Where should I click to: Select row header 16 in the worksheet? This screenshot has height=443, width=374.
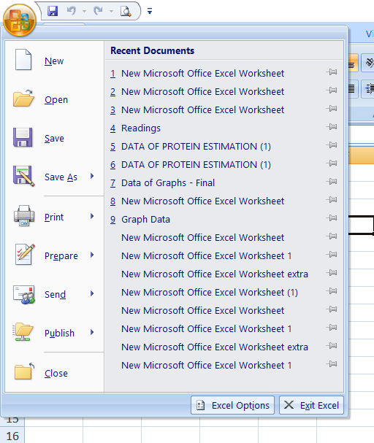tap(12, 436)
